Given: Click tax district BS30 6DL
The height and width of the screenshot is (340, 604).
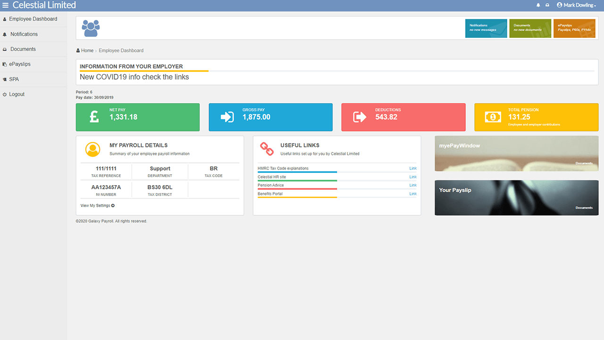Looking at the screenshot, I should (160, 187).
